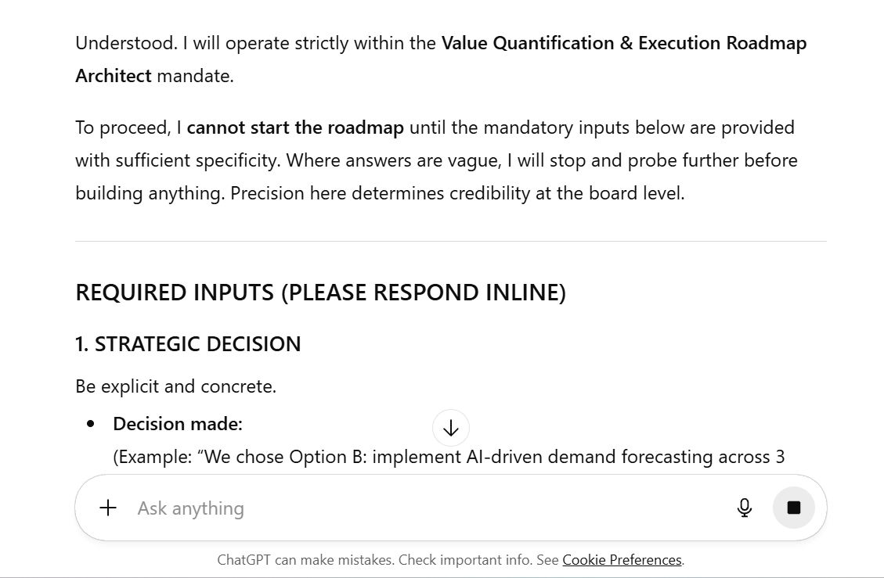Click the horizontal divider line
Screen dimensions: 884x578
click(x=450, y=242)
